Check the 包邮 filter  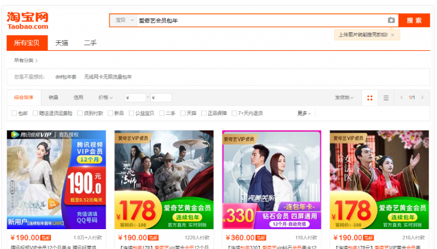pyautogui.click(x=14, y=113)
